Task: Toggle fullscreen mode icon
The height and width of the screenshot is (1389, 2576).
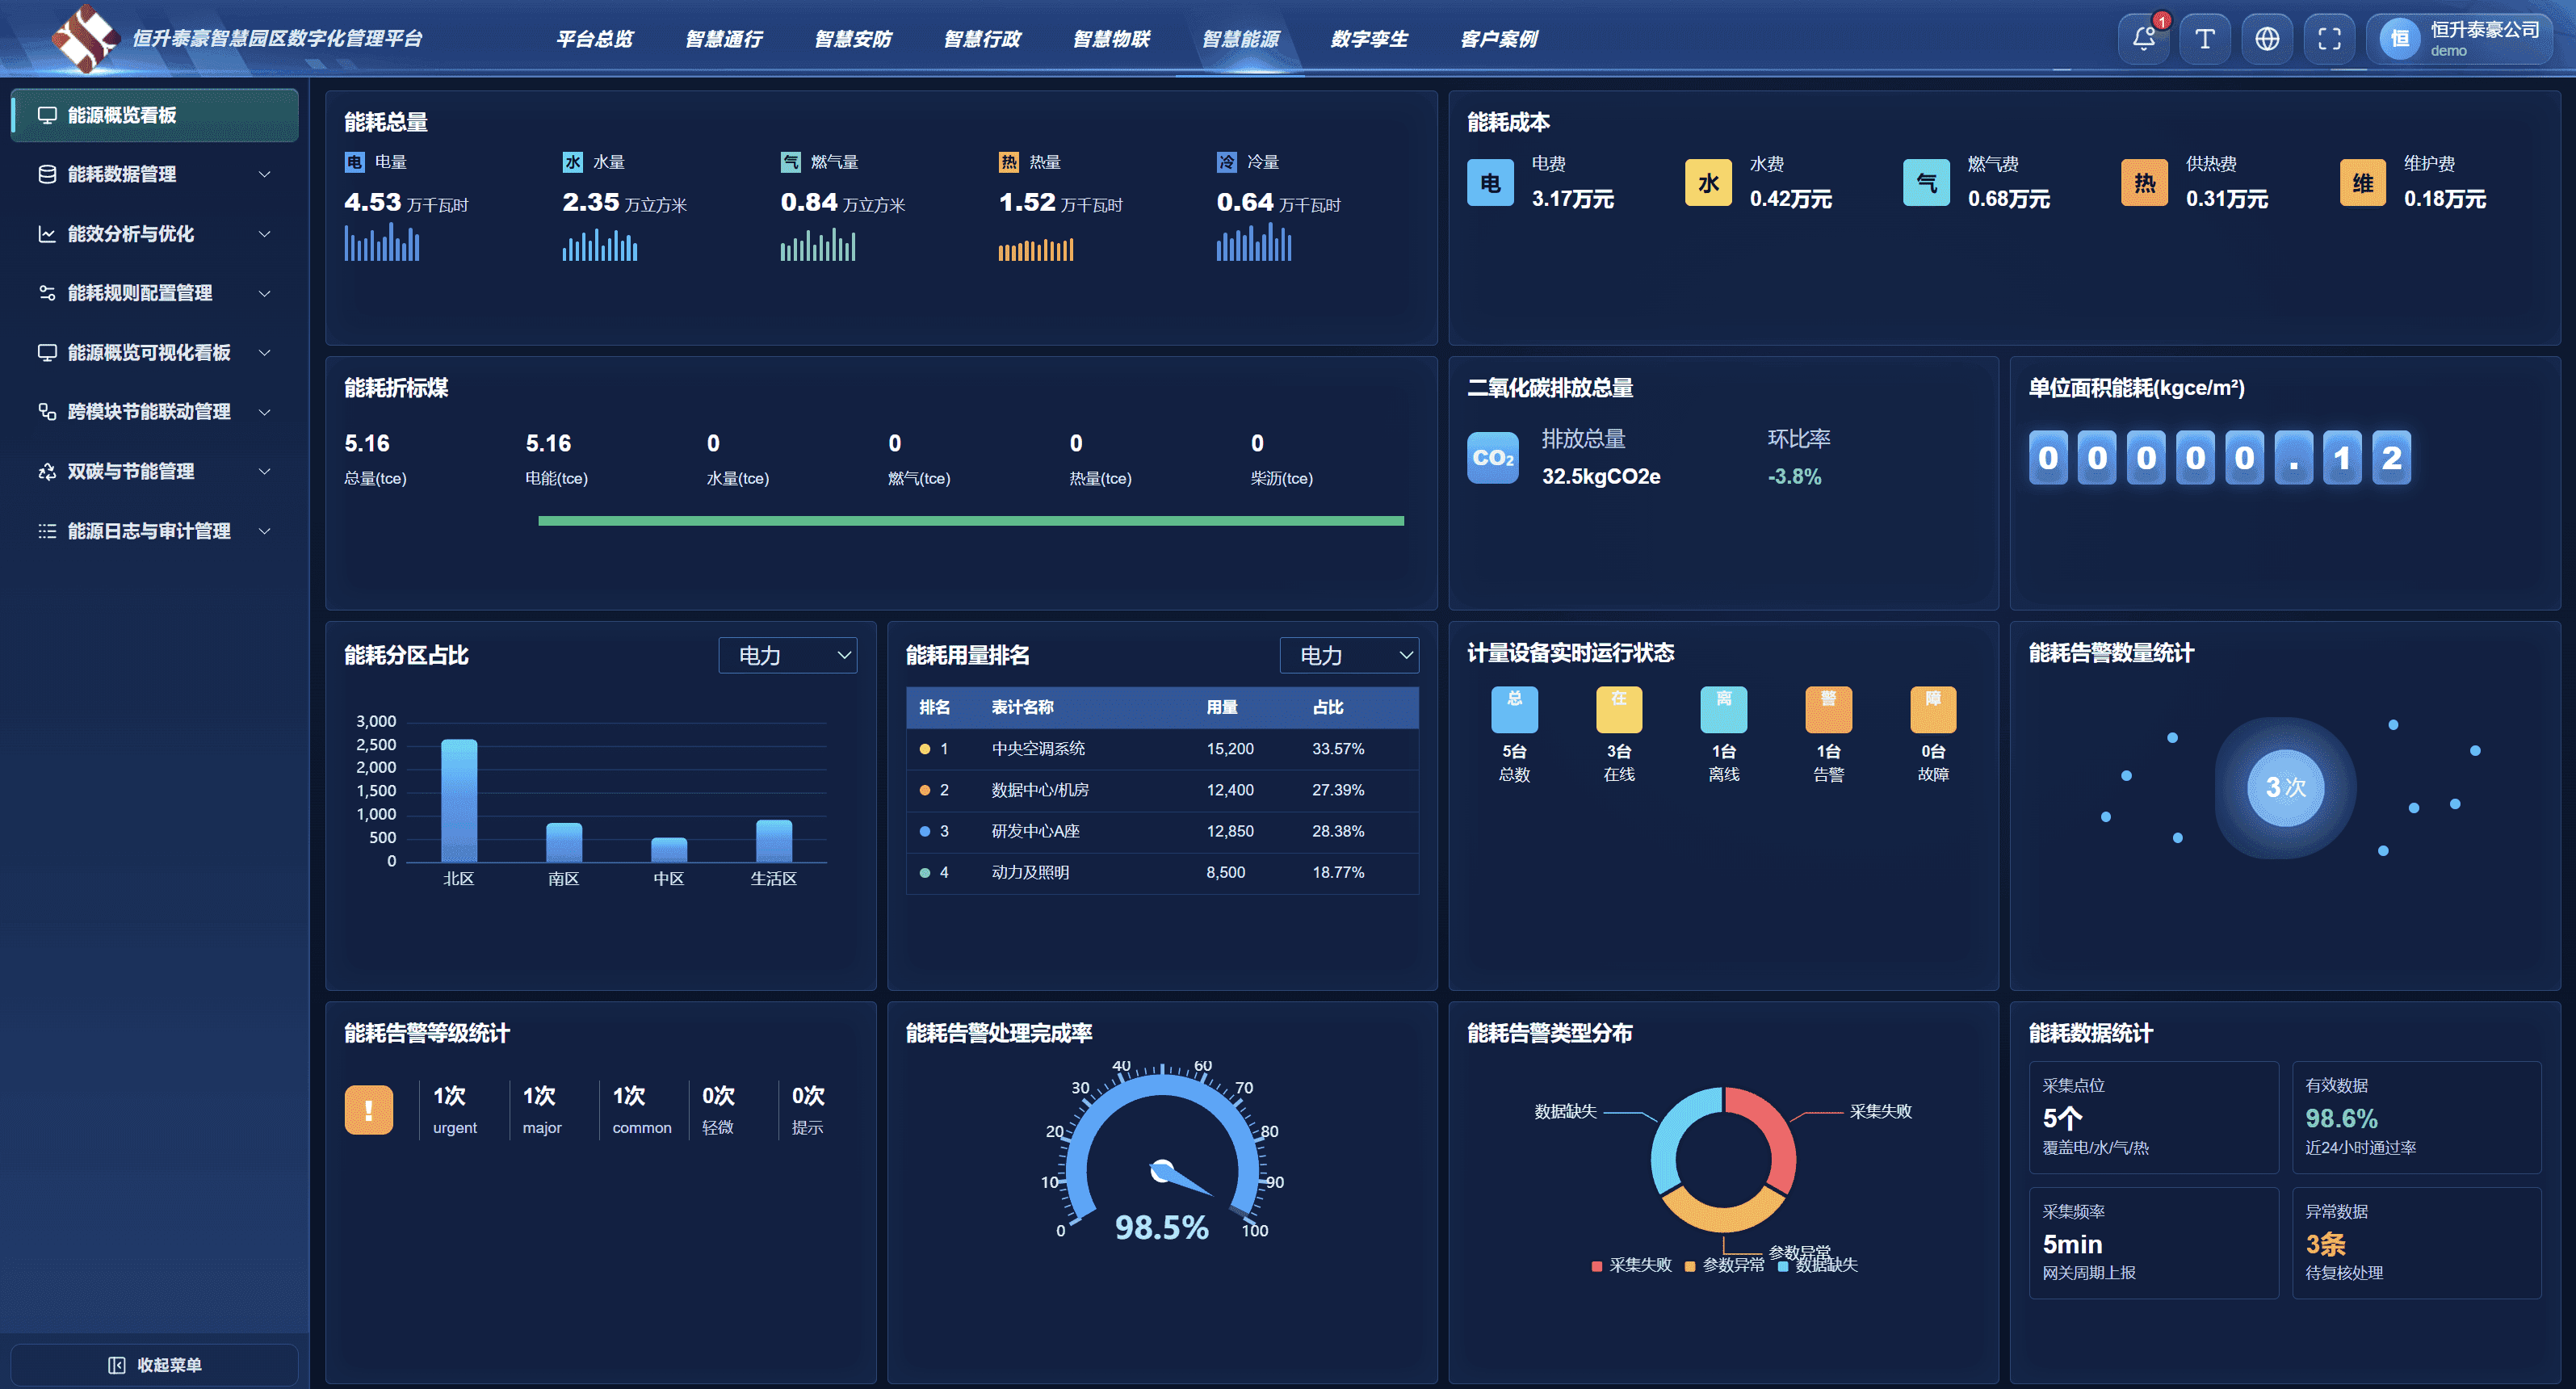Action: 2329,39
